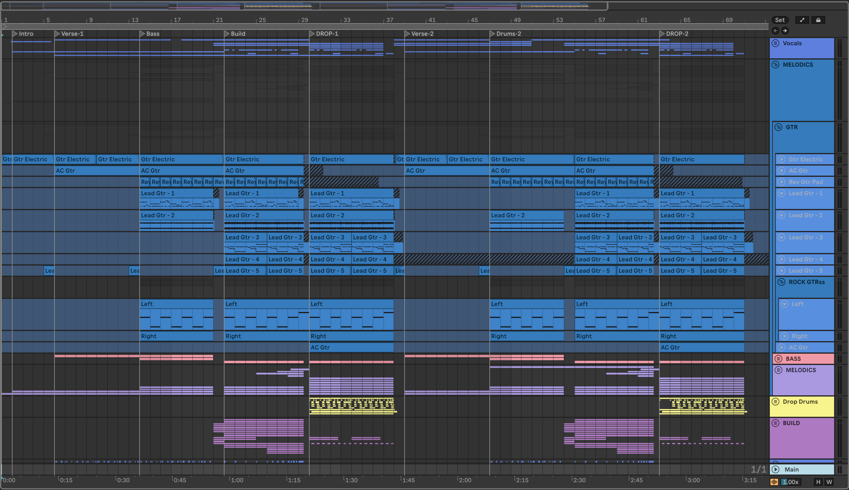Screen dimensions: 849x490
Task: Click the automation mode icon beside Set
Action: coord(802,20)
